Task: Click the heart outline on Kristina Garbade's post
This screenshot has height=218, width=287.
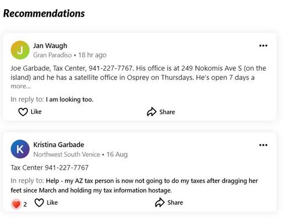Action: click(x=39, y=203)
